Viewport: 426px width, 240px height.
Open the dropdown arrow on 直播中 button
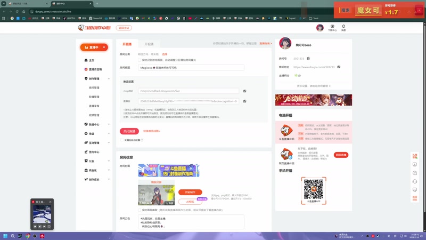104,47
